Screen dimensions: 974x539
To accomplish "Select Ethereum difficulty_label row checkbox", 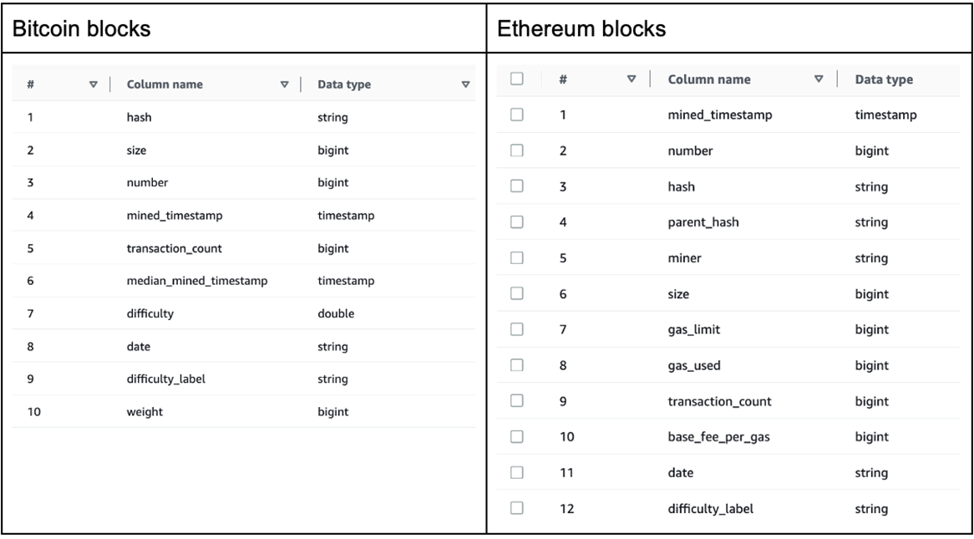I will (517, 508).
